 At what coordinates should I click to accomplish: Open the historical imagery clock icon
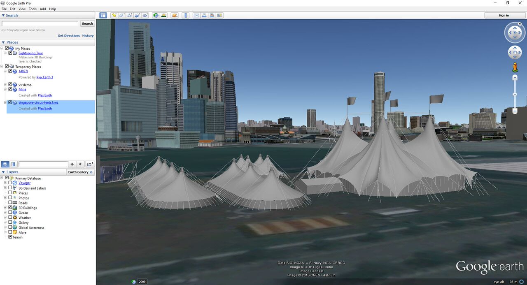pyautogui.click(x=156, y=15)
